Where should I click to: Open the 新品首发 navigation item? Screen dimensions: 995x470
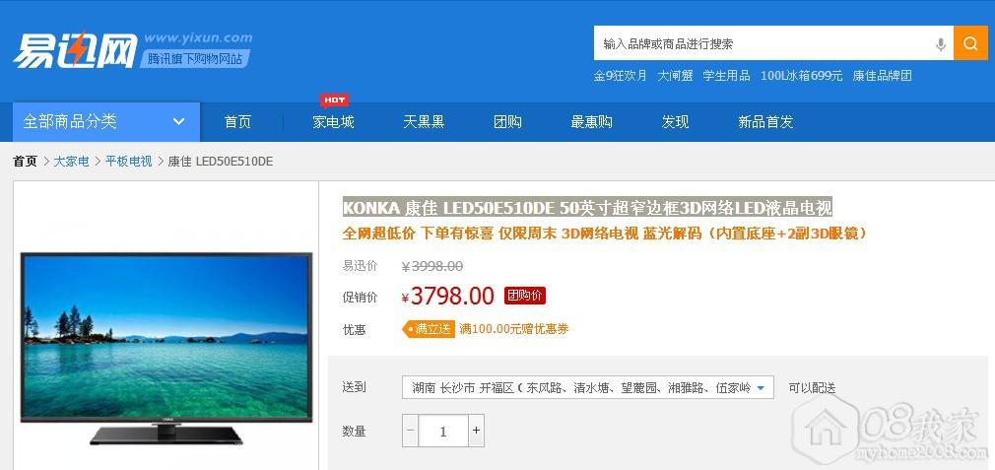[765, 122]
